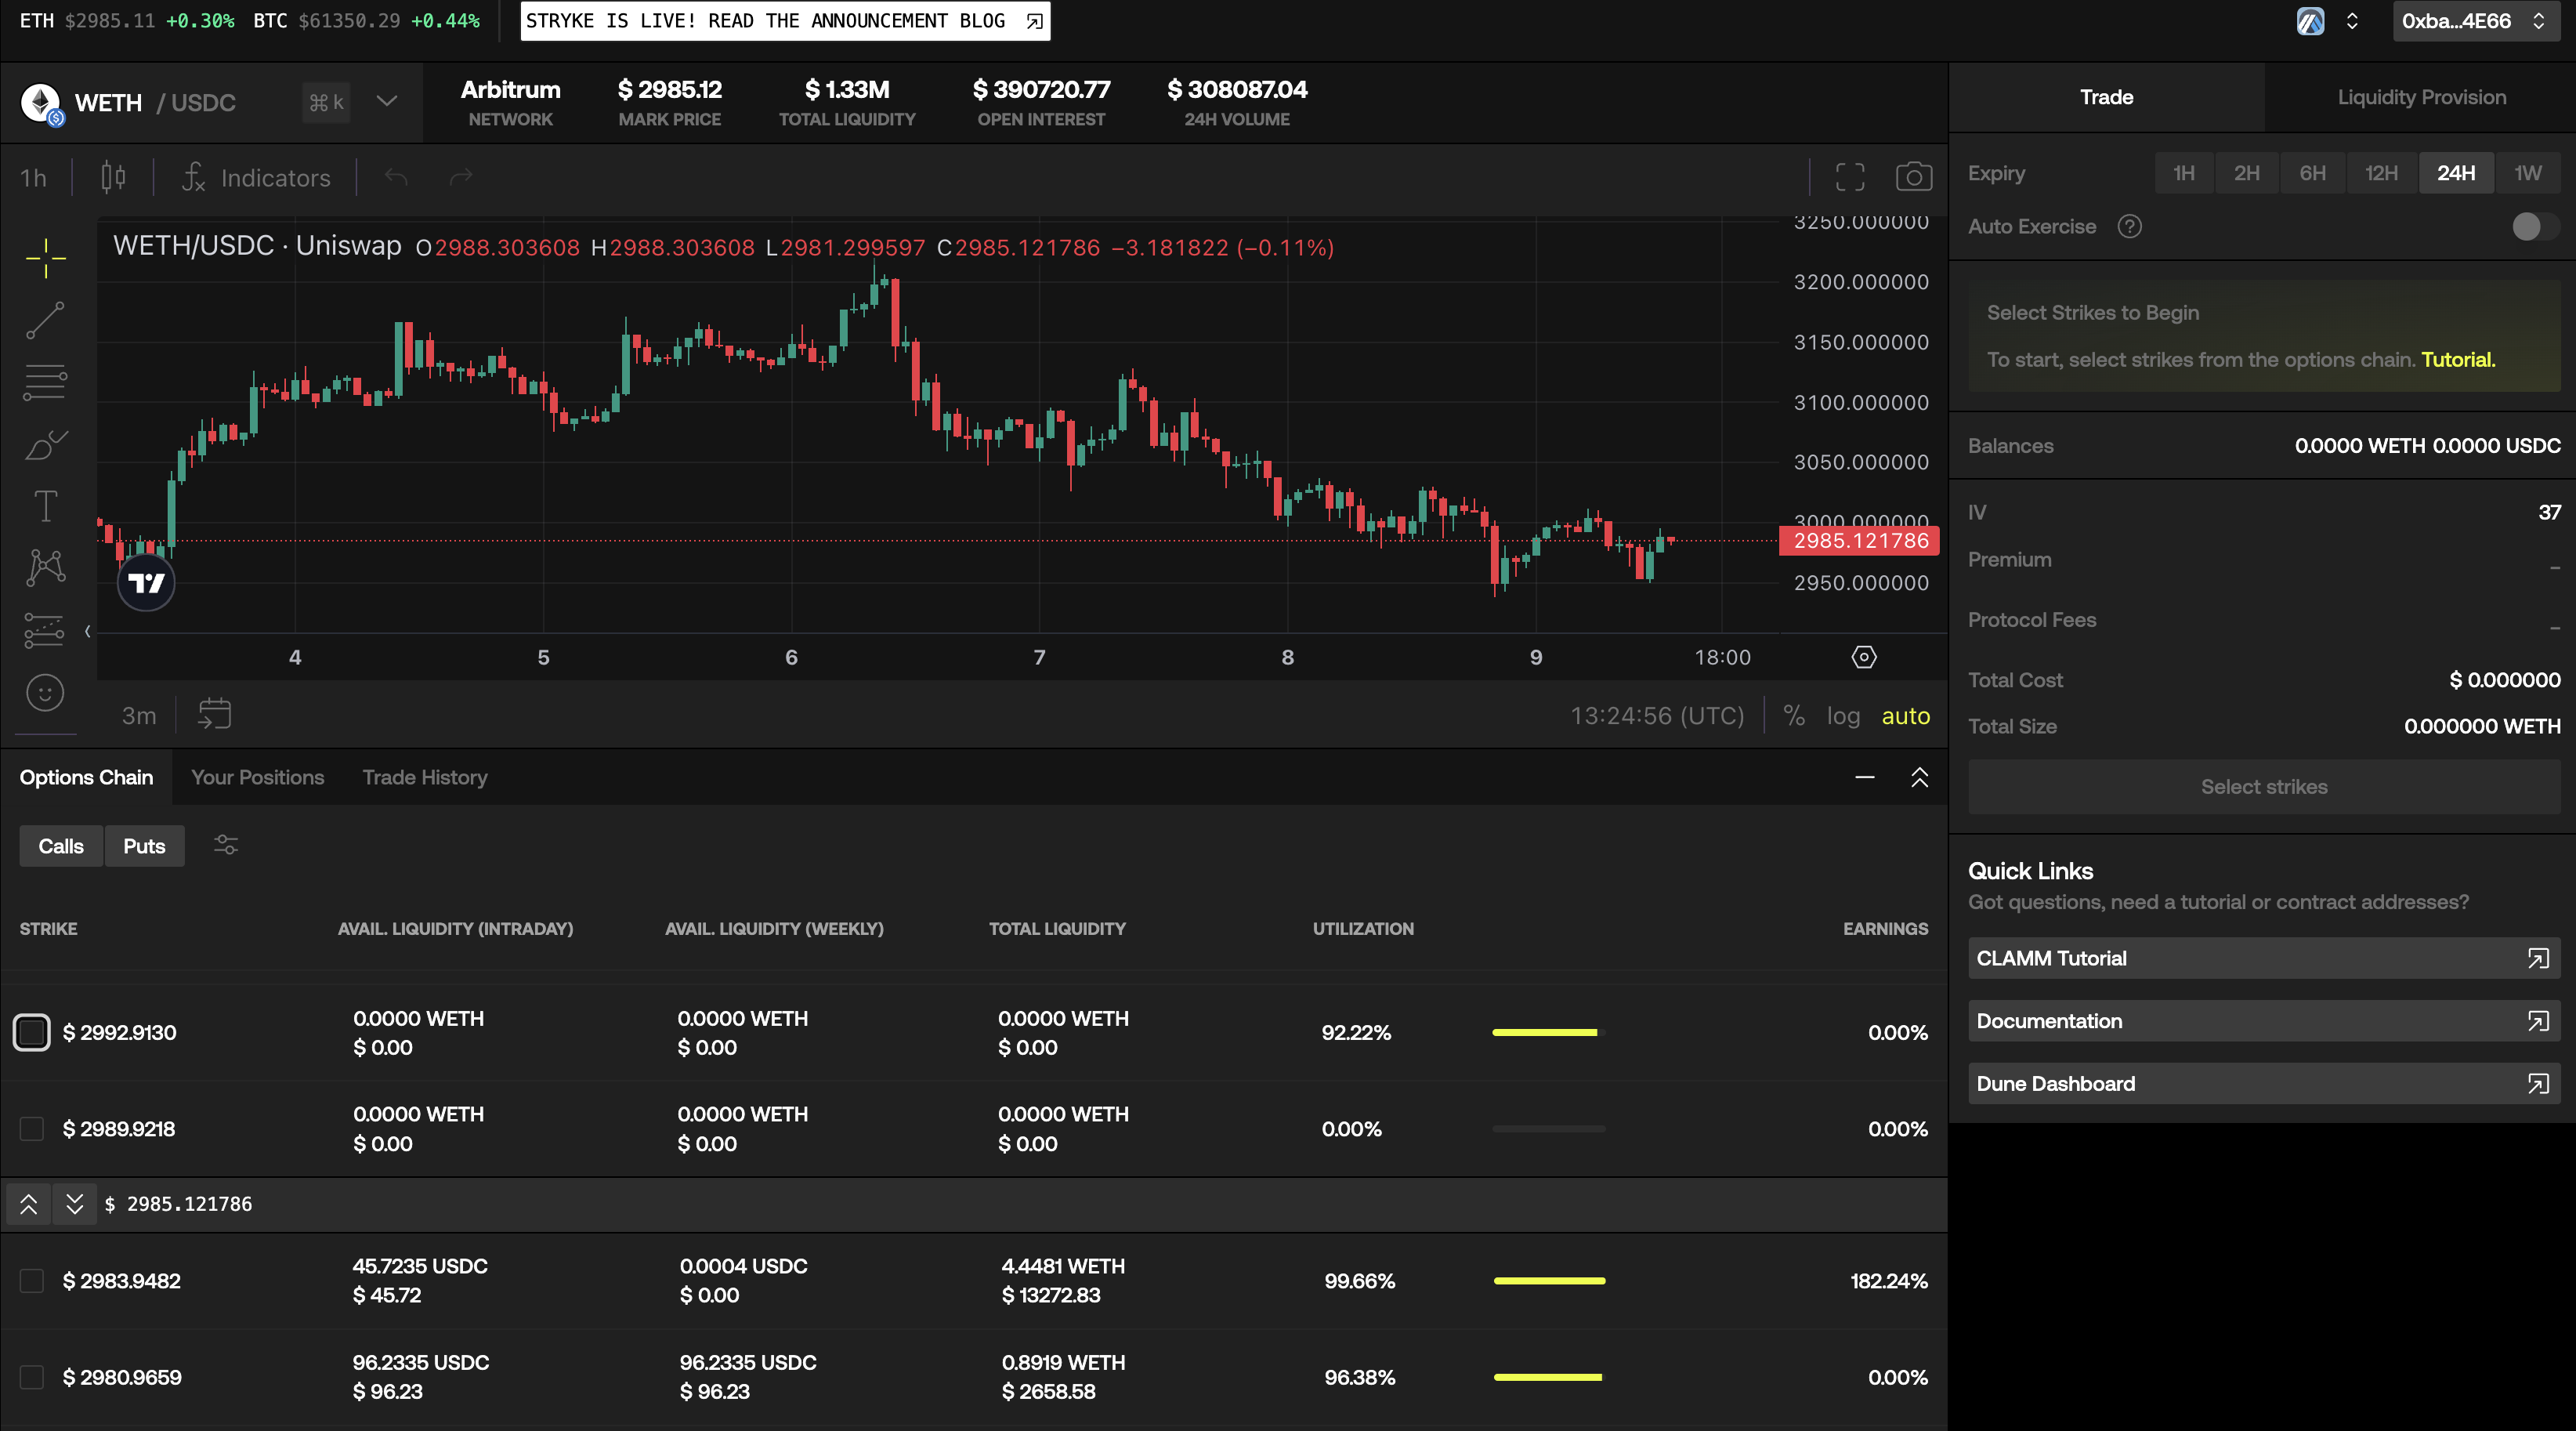Check the $2980.9659 strike checkbox
This screenshot has height=1431, width=2576.
32,1377
